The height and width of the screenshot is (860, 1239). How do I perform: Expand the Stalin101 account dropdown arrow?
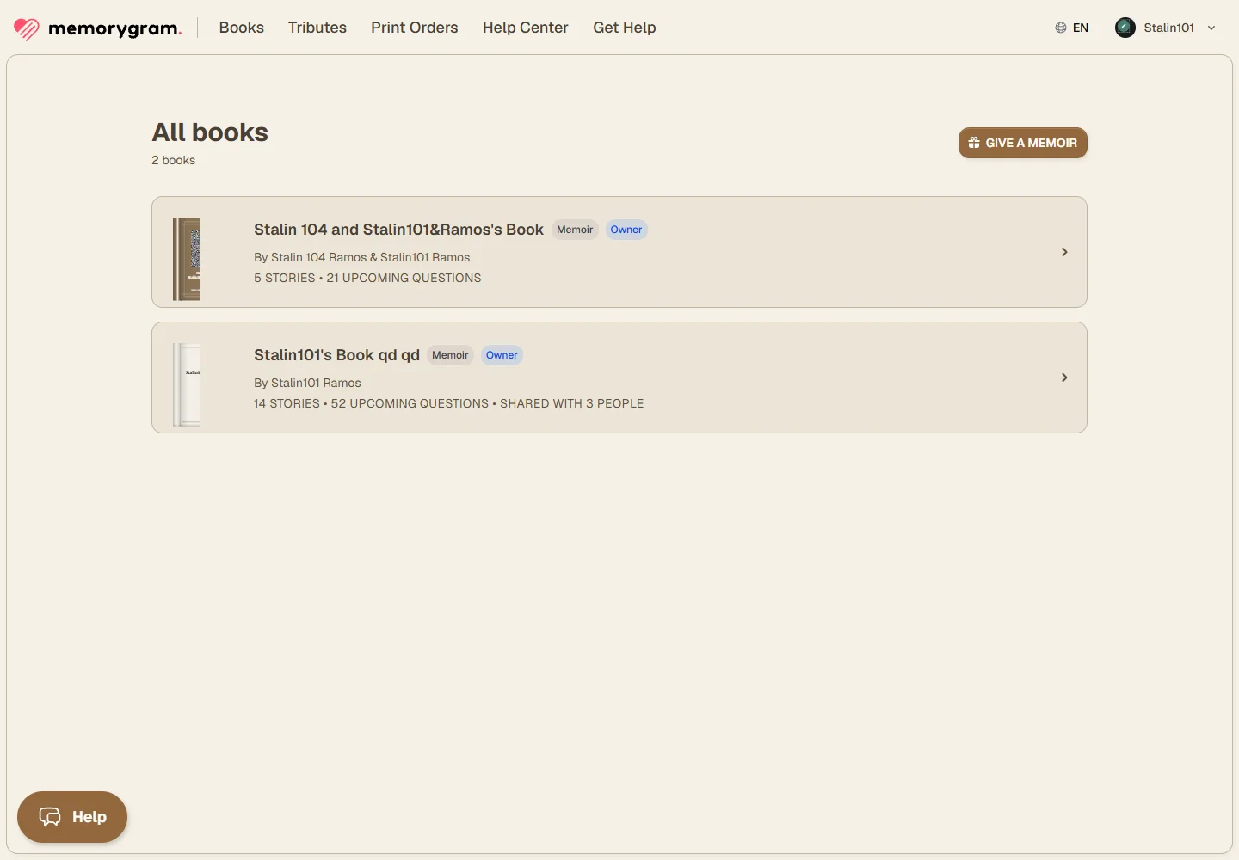pos(1211,28)
